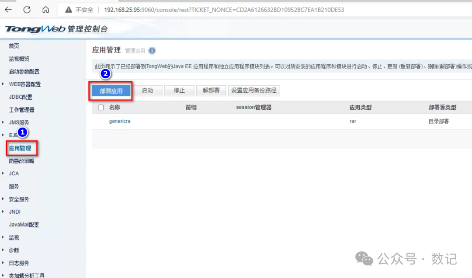Open 监视概览 in the sidebar

[19, 59]
